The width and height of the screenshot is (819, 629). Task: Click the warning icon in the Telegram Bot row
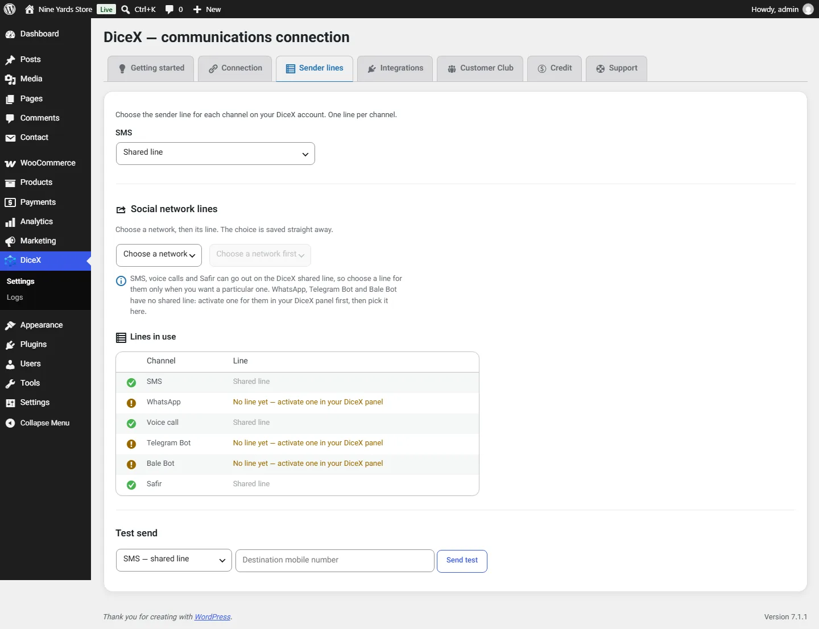pos(131,444)
